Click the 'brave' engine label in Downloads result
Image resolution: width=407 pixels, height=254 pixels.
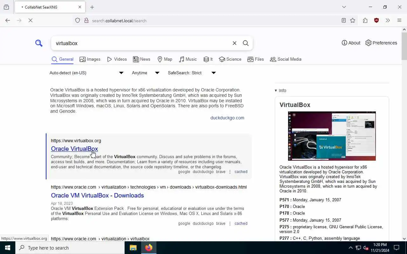coord(221,224)
